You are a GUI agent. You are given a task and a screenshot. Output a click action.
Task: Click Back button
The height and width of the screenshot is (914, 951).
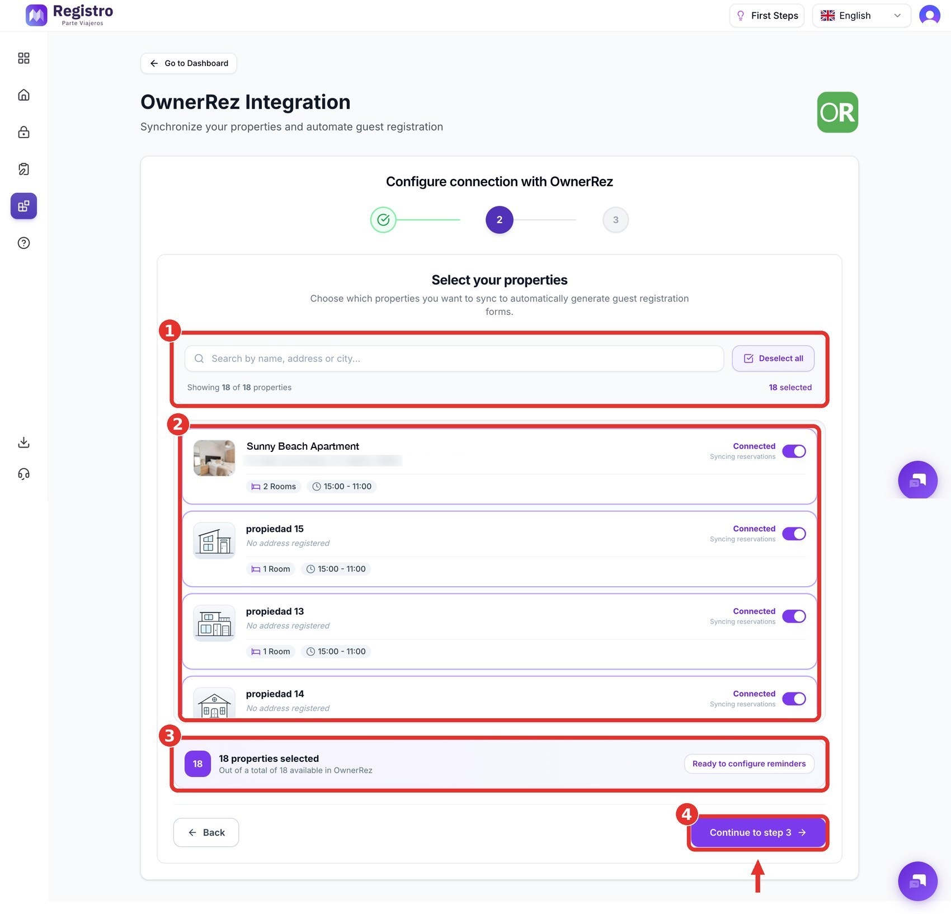(x=206, y=832)
